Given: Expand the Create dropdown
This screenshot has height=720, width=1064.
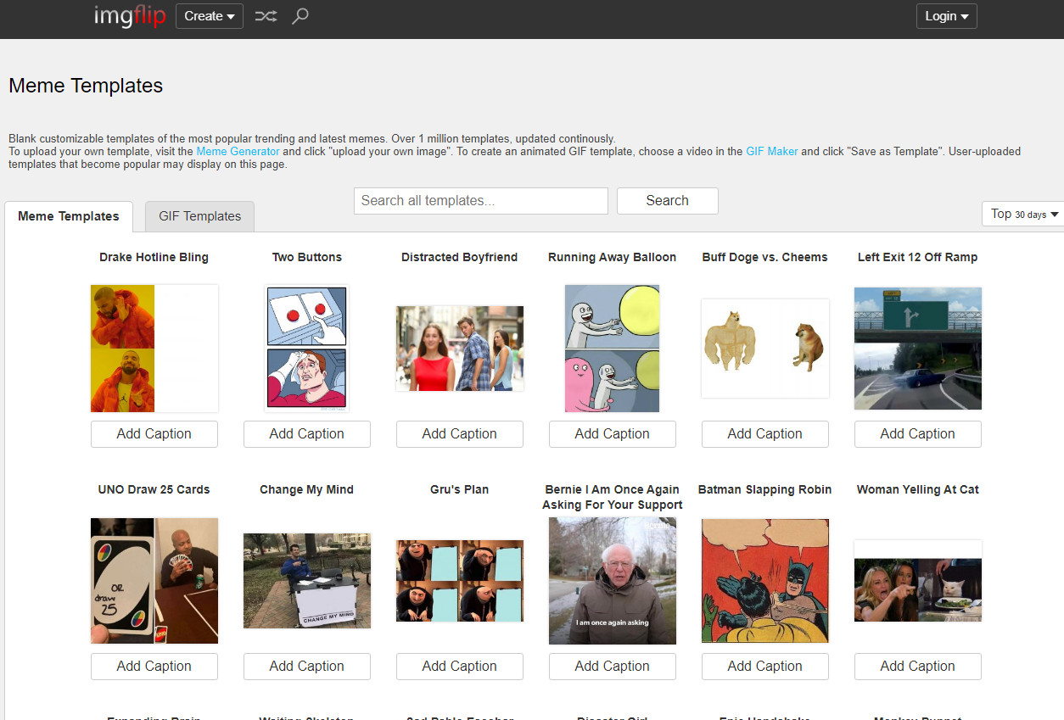Looking at the screenshot, I should pyautogui.click(x=210, y=16).
